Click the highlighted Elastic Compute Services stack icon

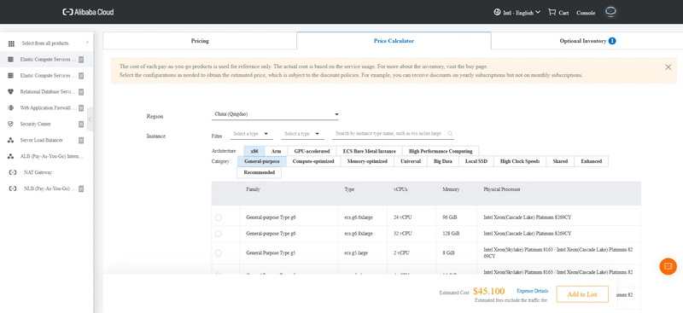pos(11,59)
